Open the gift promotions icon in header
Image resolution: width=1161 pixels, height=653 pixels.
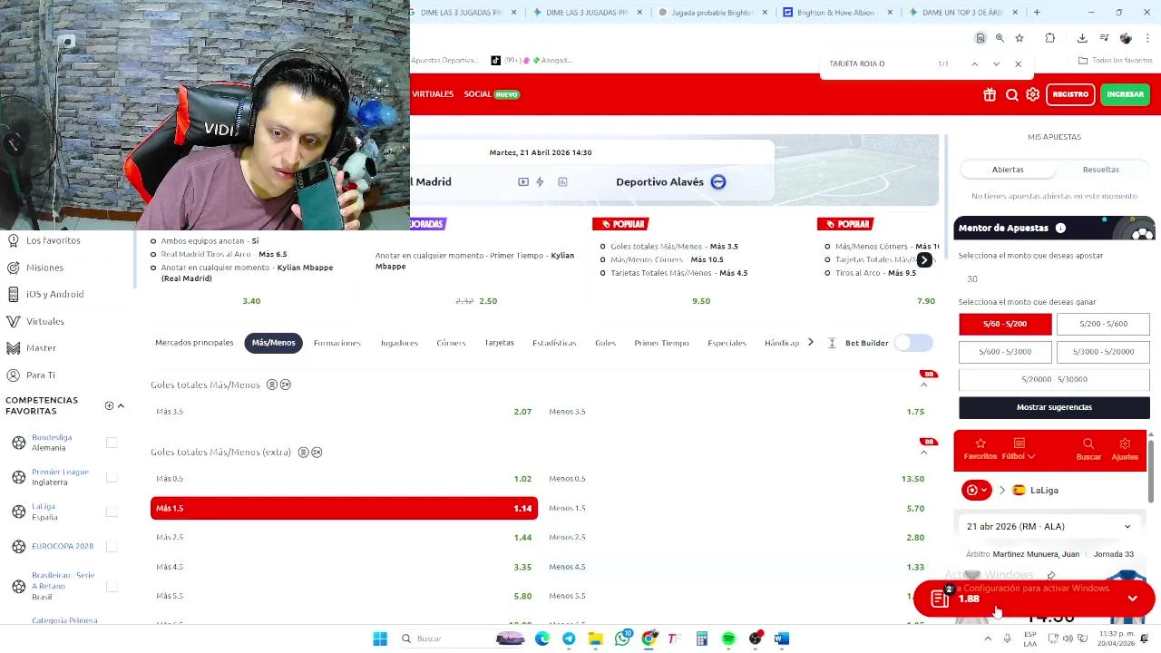(990, 94)
